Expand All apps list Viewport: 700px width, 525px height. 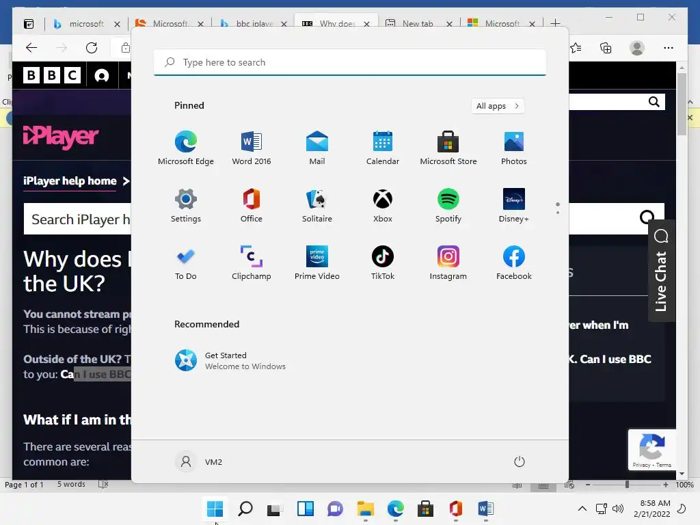pyautogui.click(x=498, y=106)
